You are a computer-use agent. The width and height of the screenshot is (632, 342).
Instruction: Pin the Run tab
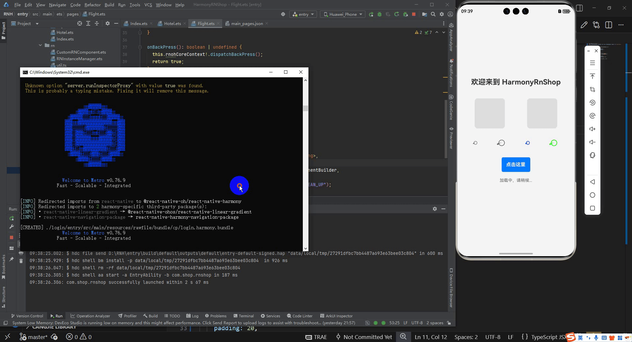pos(12,259)
